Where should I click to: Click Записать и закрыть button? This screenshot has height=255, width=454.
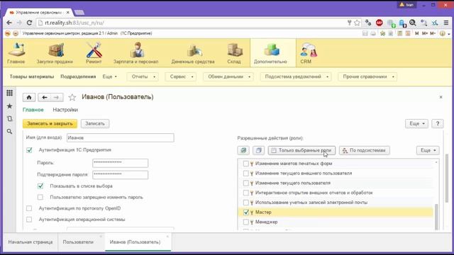(x=50, y=124)
